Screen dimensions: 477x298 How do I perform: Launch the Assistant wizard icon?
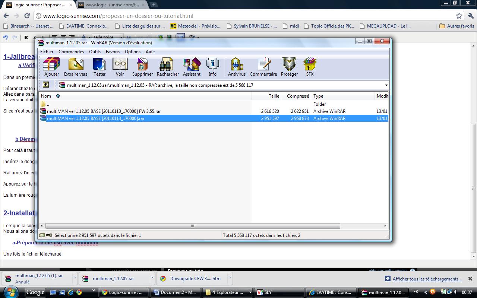(192, 67)
